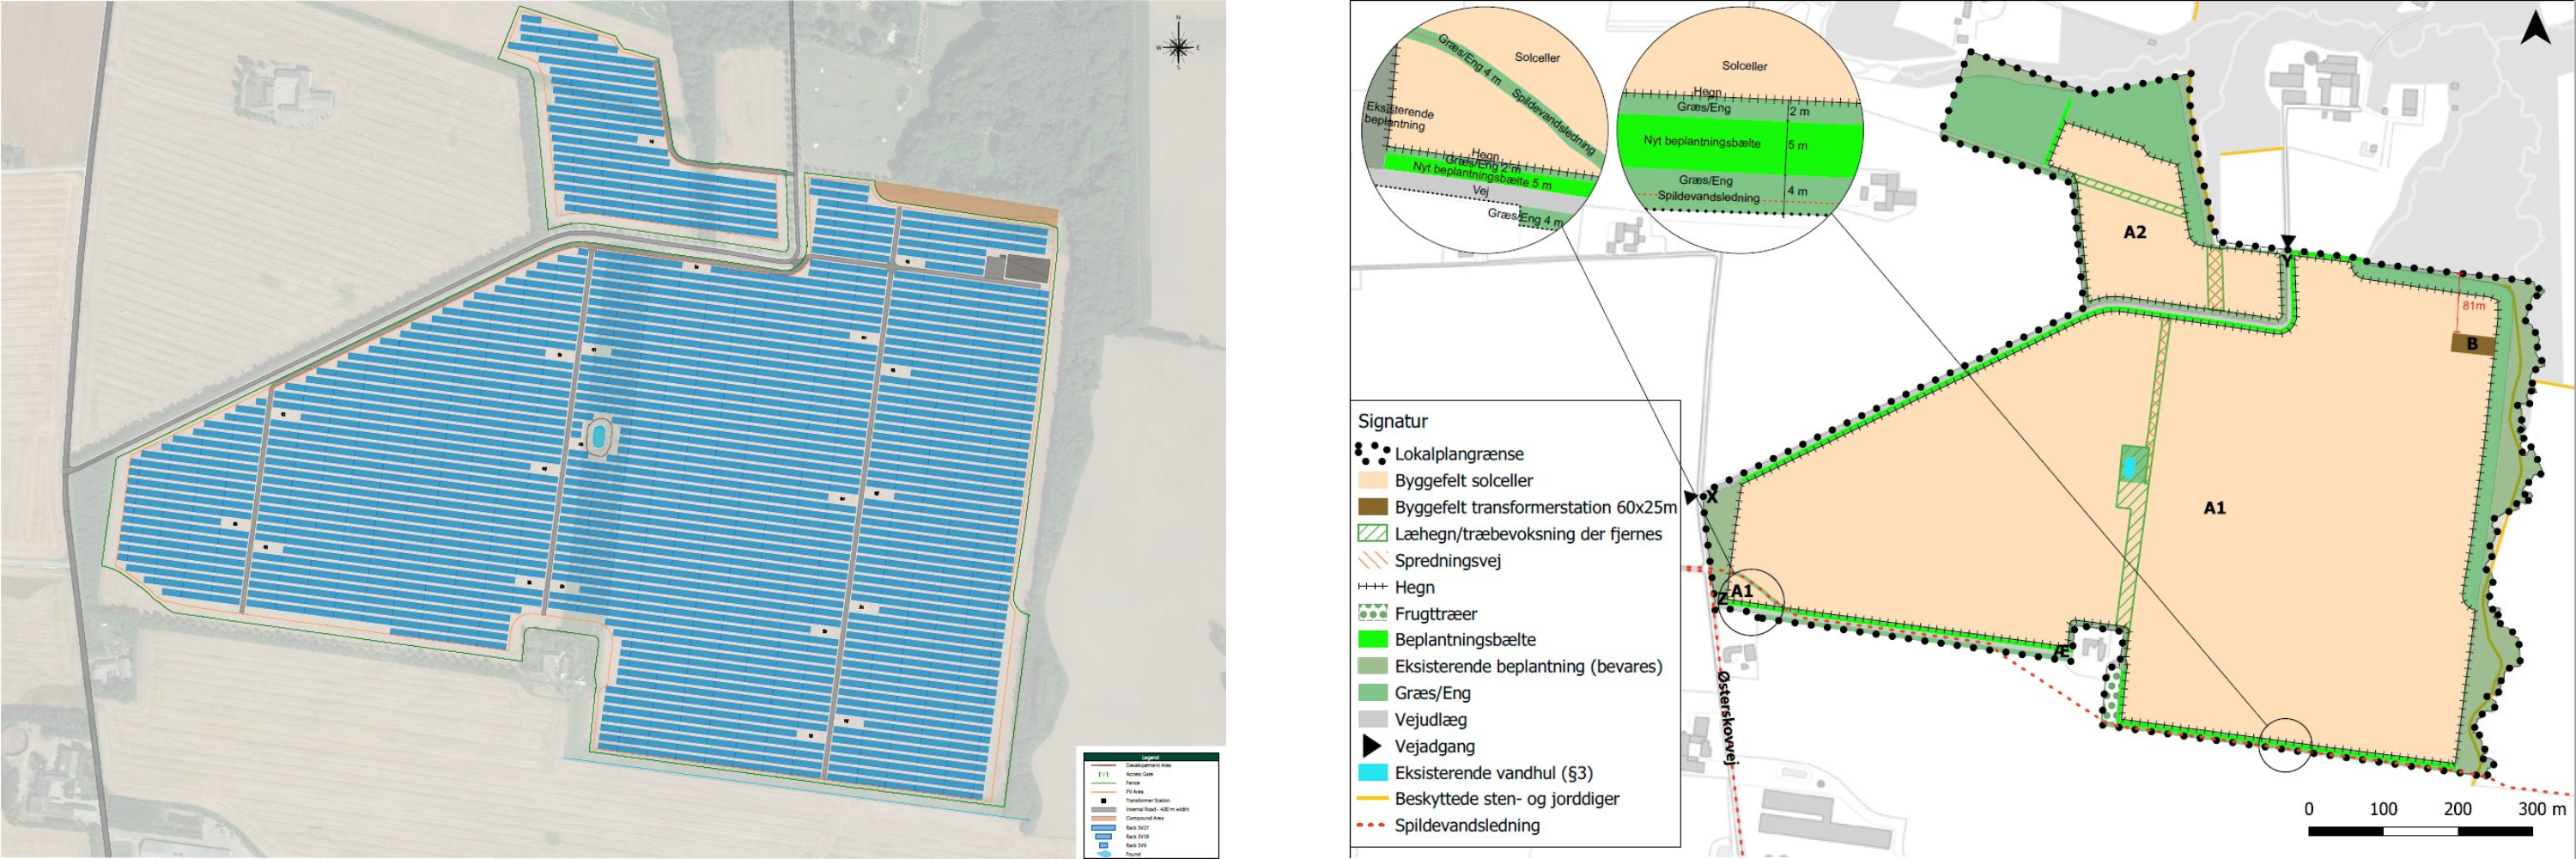Click the Compound Area entry in aerial legend
2576x859 pixels.
pos(1140,818)
